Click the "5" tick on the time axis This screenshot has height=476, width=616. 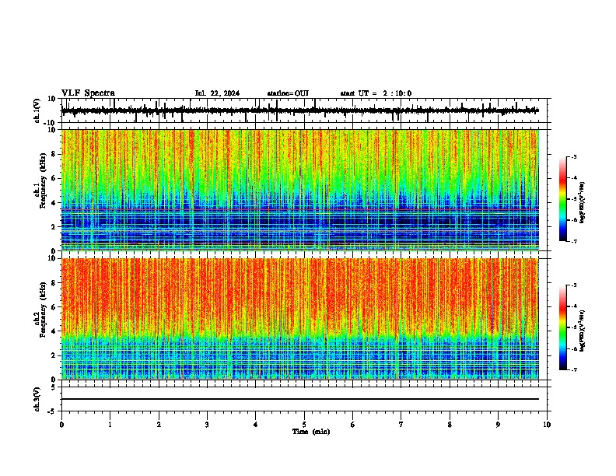point(304,425)
